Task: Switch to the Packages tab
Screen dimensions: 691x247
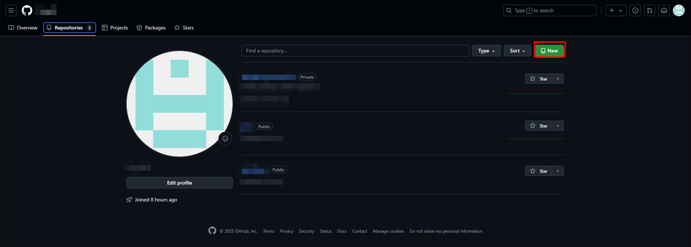Action: [151, 28]
